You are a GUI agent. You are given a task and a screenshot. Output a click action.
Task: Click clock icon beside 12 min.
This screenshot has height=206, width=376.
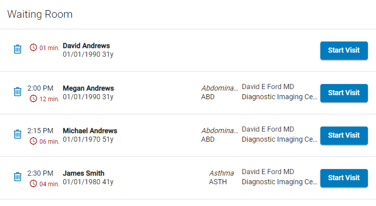[33, 99]
